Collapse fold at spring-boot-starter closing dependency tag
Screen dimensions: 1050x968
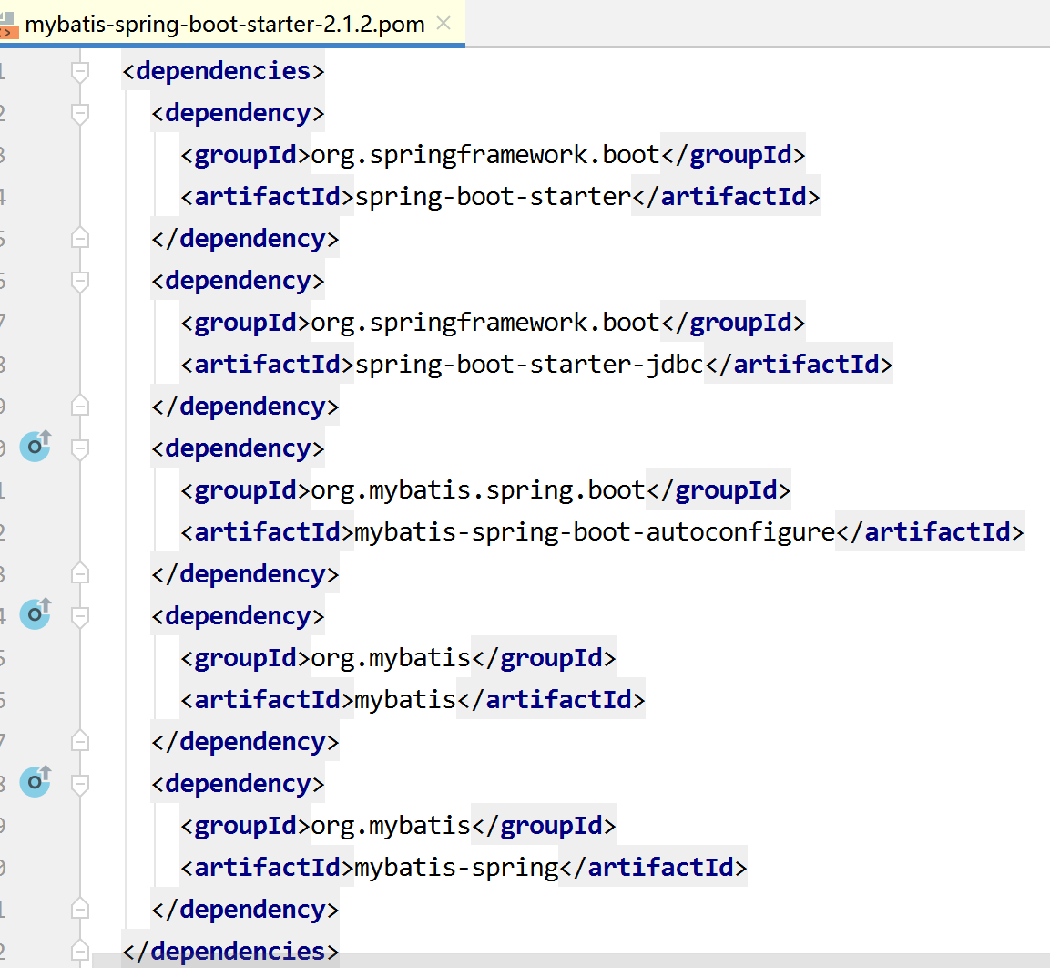(x=80, y=238)
